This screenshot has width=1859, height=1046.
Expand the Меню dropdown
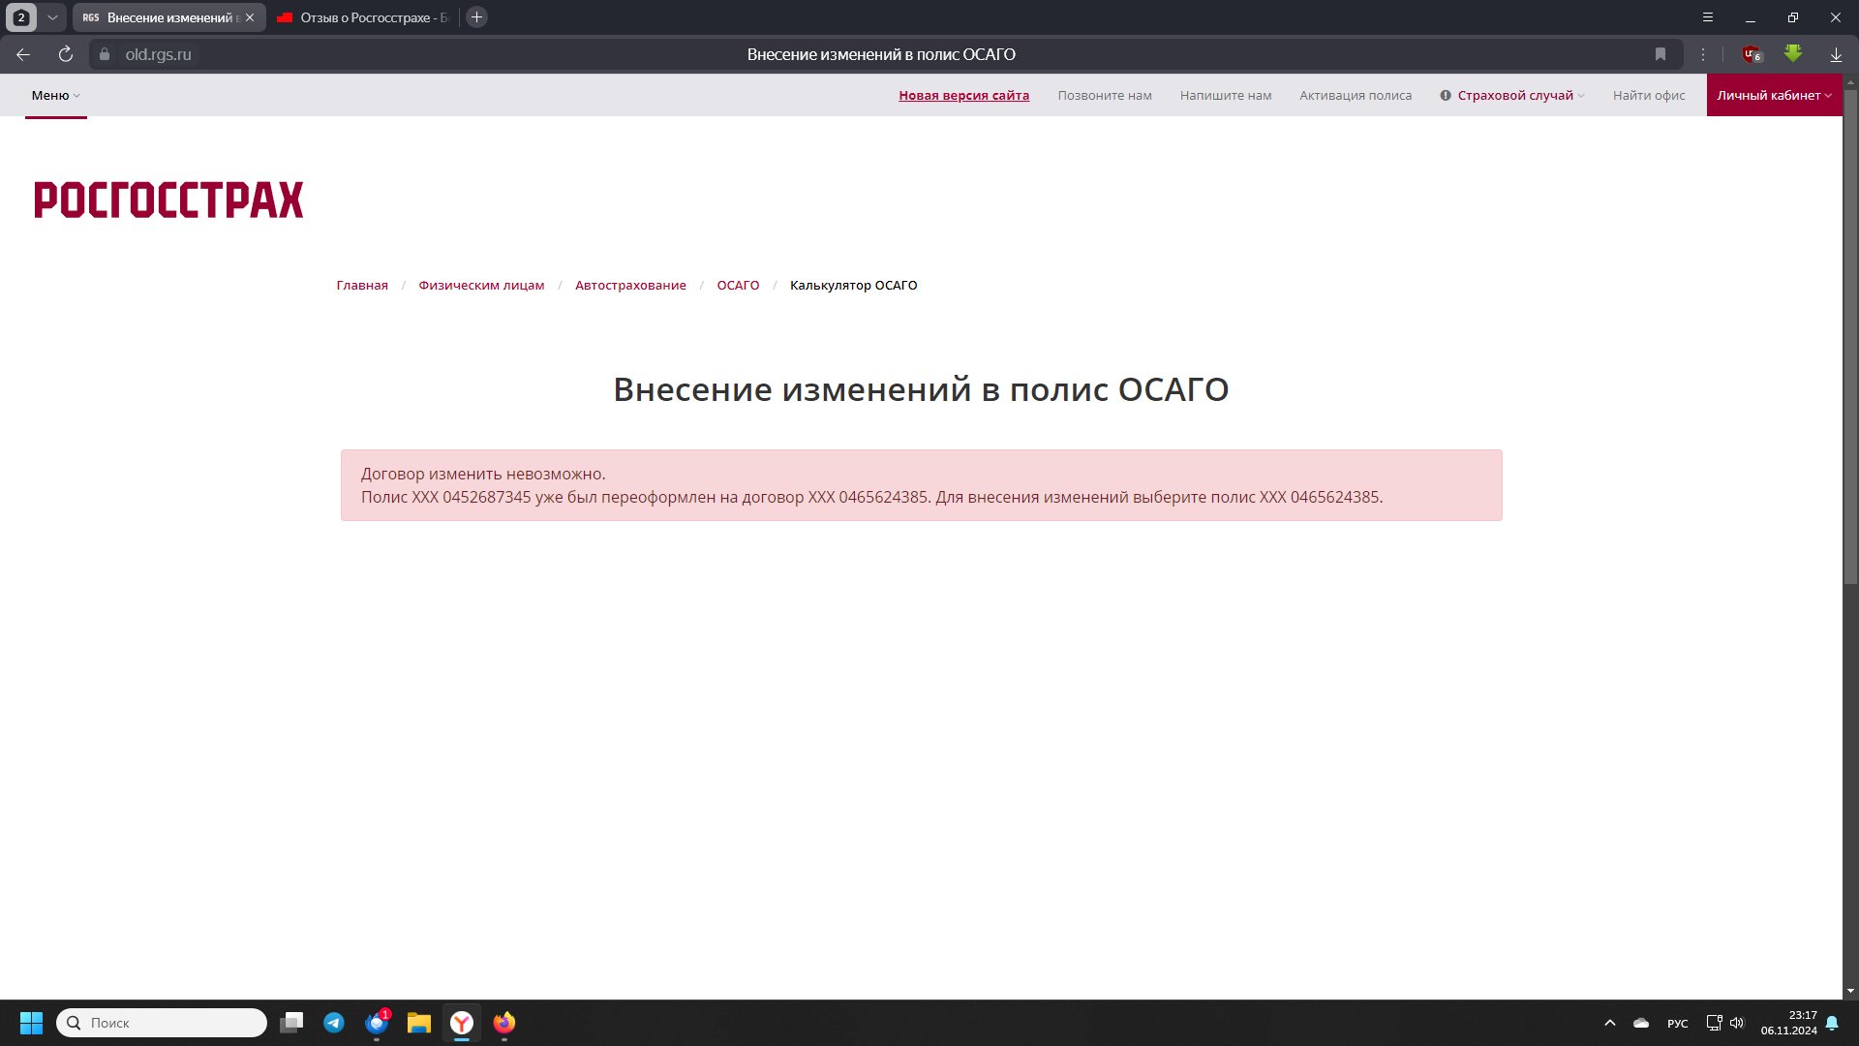[x=55, y=96]
